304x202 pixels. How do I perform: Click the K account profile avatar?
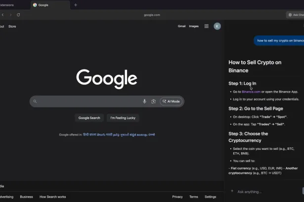point(217,26)
